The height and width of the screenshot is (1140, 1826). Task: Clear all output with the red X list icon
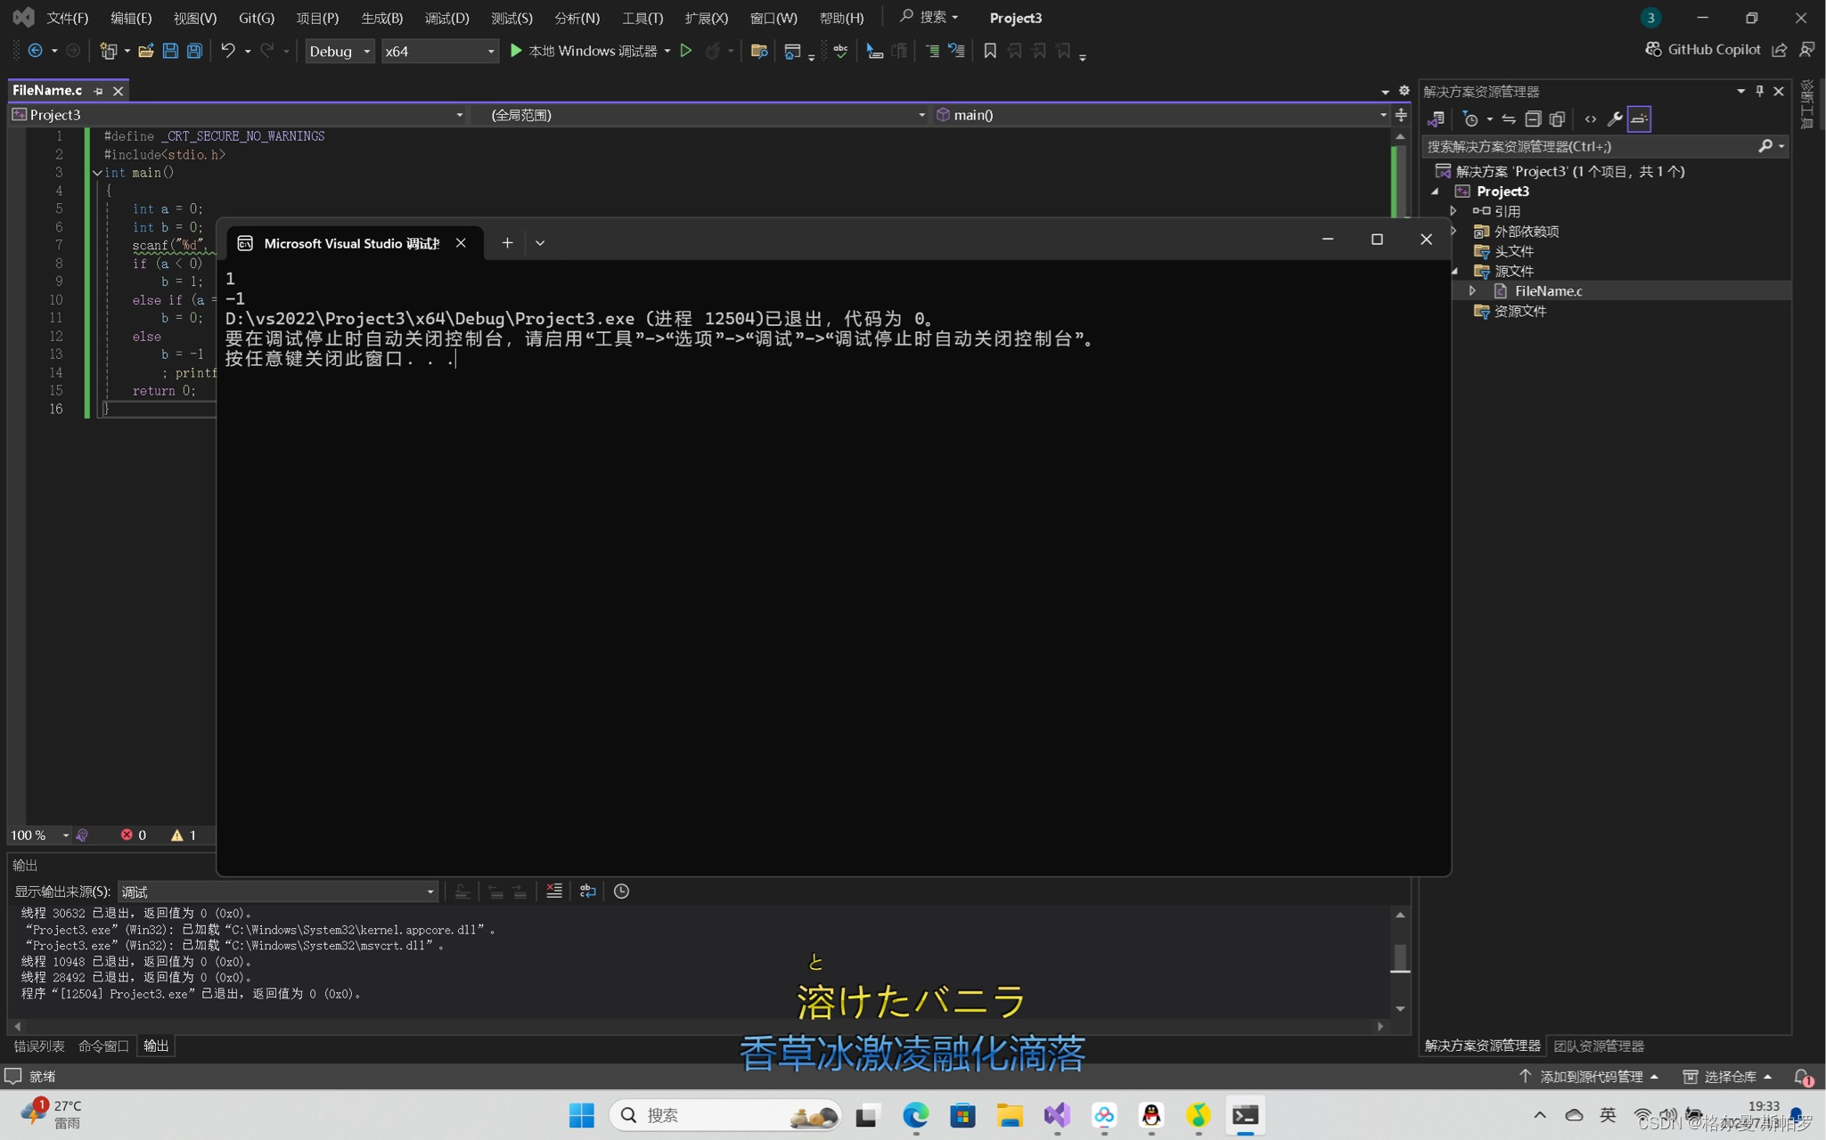[554, 891]
